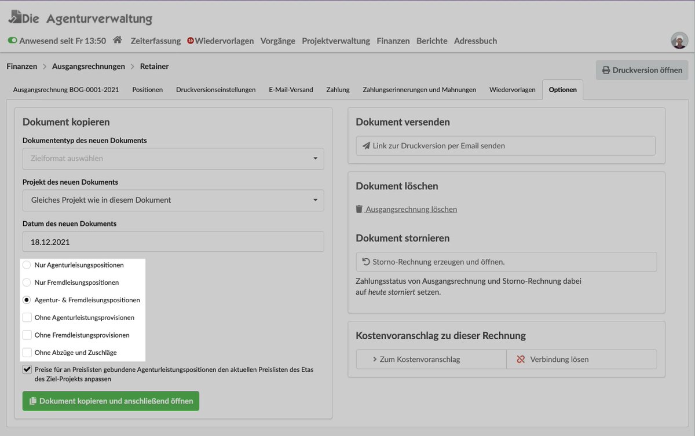This screenshot has width=695, height=436.
Task: Open the Vorgänge menu
Action: click(x=278, y=41)
